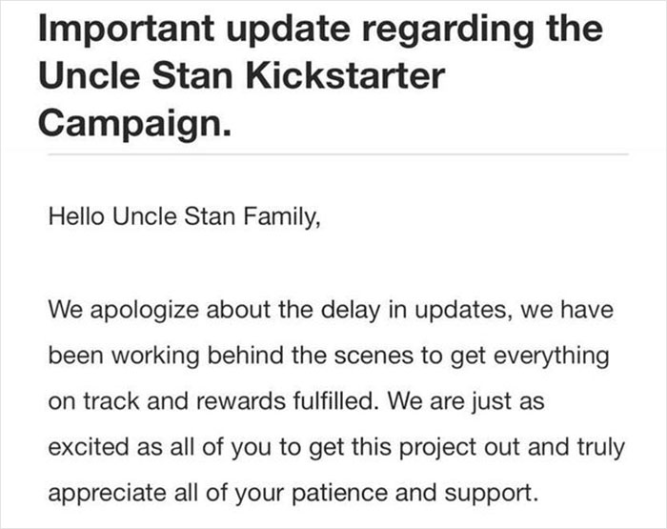Click the words "on track" in the paragraph

[93, 401]
